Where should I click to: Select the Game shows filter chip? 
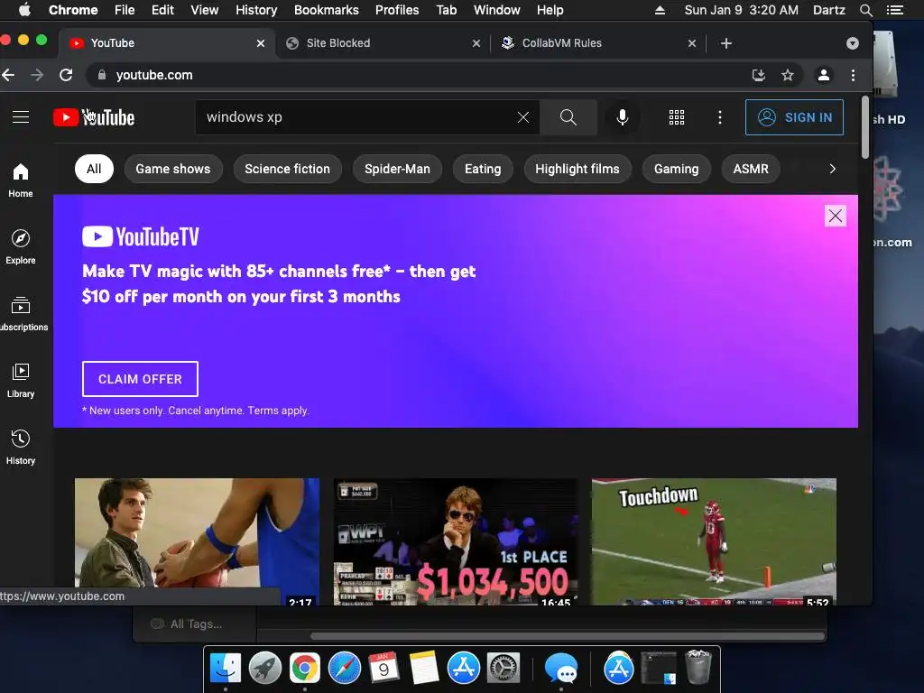coord(173,169)
